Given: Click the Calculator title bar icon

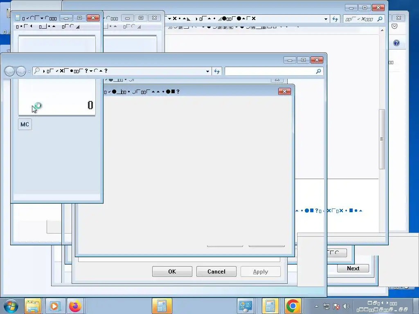Looking at the screenshot, I should [18, 18].
